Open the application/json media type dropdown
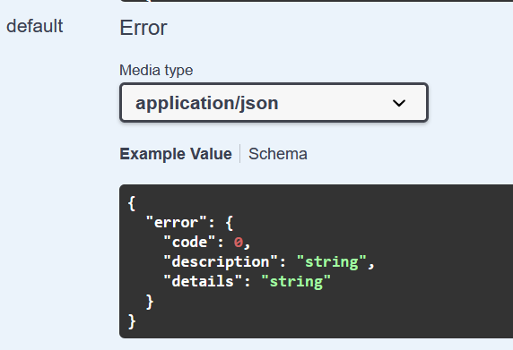The width and height of the screenshot is (513, 350). click(x=274, y=103)
